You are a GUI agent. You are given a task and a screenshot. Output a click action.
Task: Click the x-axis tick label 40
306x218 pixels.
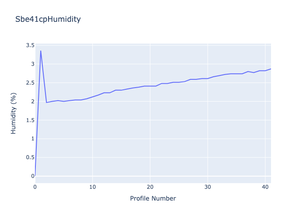click(x=265, y=187)
